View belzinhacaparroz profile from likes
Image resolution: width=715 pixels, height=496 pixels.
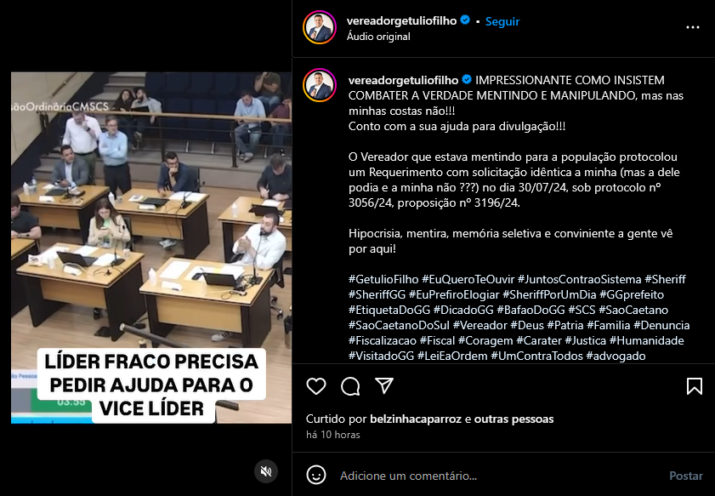416,419
